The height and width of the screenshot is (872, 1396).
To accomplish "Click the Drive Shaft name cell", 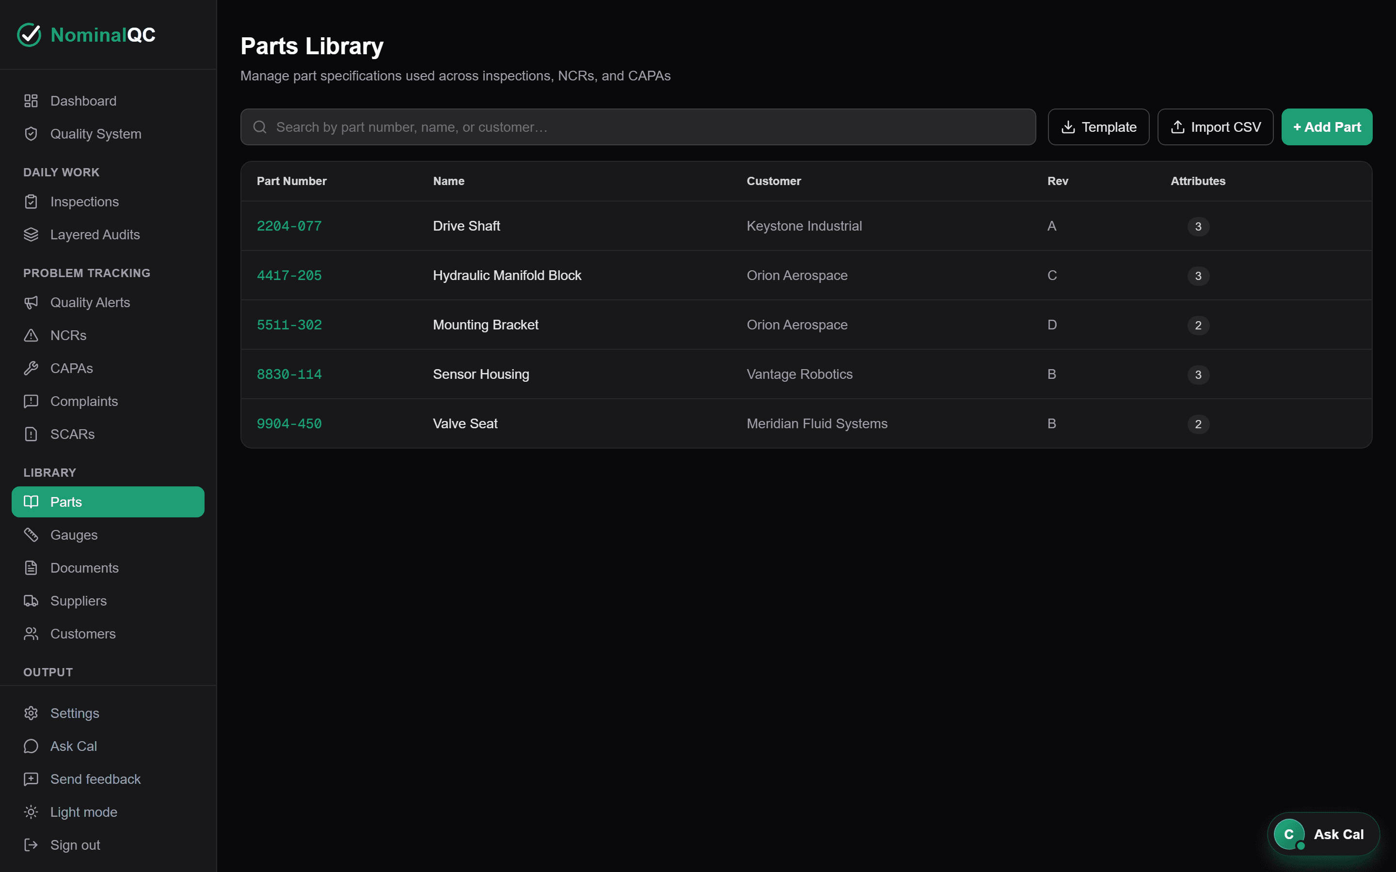I will coord(466,226).
